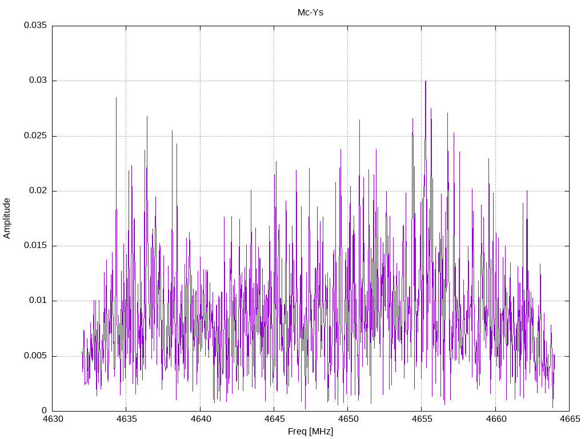Viewport: 585px width, 439px height.
Task: Click the x-axis tick label 4630
Action: click(52, 419)
